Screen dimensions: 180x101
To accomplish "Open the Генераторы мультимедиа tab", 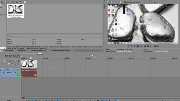I will coord(61,50).
